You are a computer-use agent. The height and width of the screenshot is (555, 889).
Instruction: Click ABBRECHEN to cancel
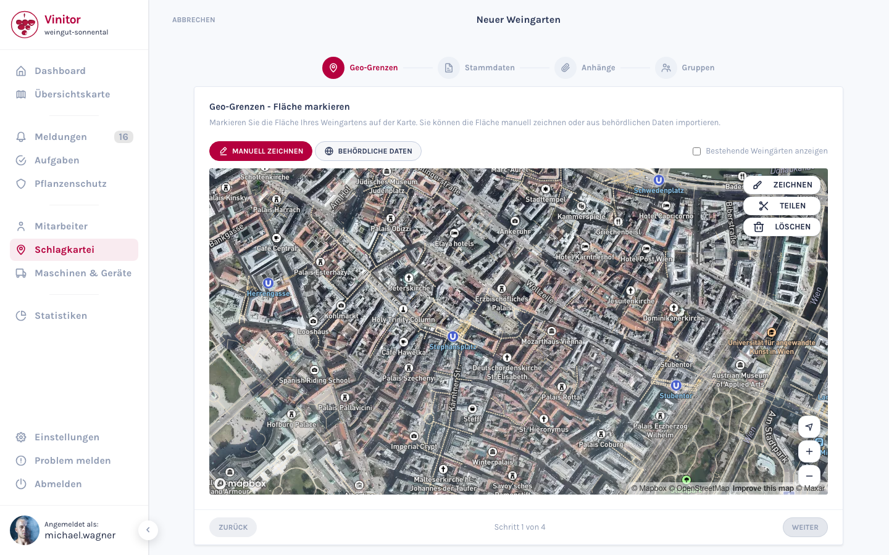[x=194, y=20]
